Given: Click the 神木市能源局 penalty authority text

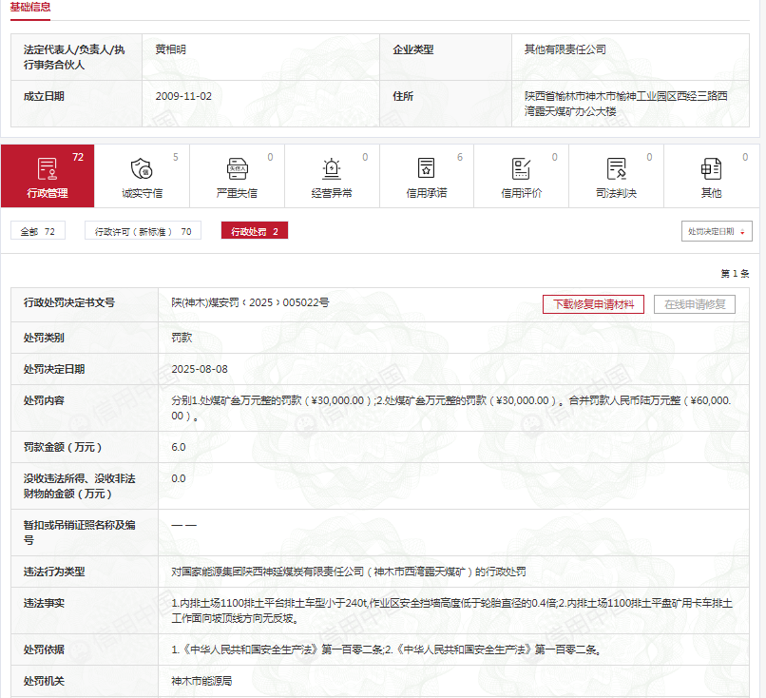Looking at the screenshot, I should pyautogui.click(x=201, y=681).
